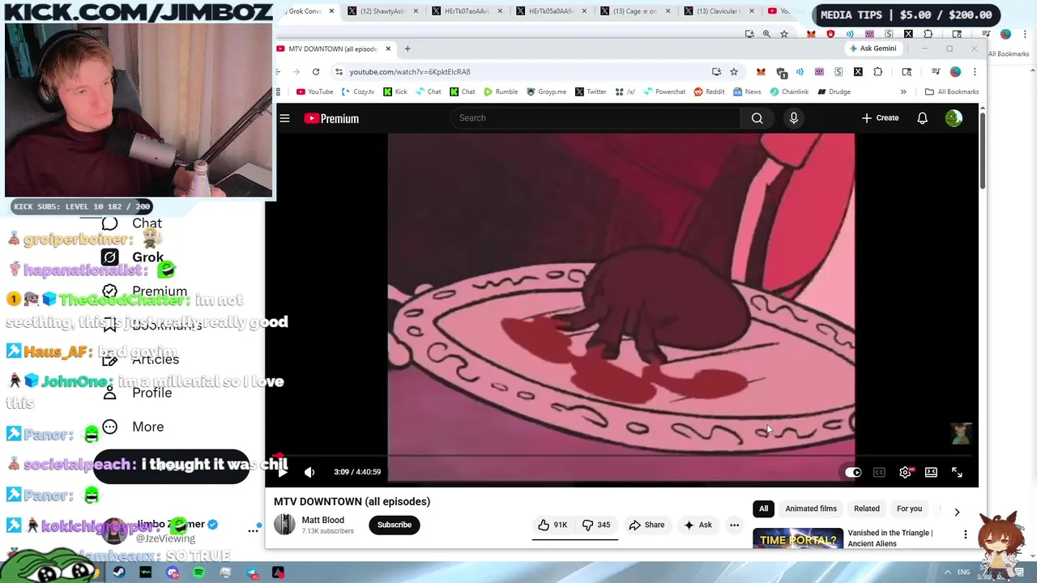Dislike the video with 345 dislikes
The image size is (1037, 583).
tap(597, 525)
